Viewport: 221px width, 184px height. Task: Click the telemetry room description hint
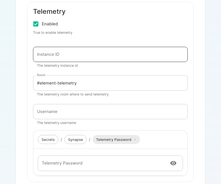(x=73, y=94)
